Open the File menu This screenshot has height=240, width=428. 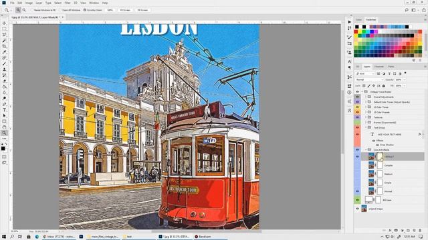[12, 3]
